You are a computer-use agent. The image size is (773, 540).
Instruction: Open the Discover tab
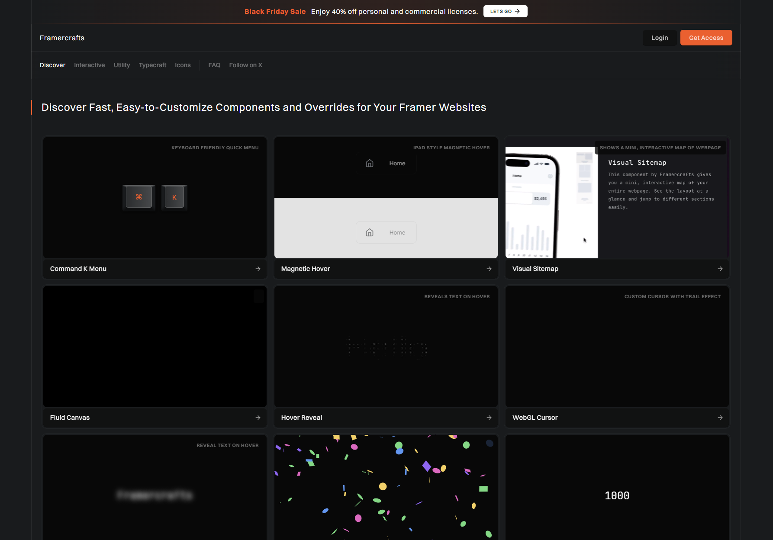tap(52, 65)
